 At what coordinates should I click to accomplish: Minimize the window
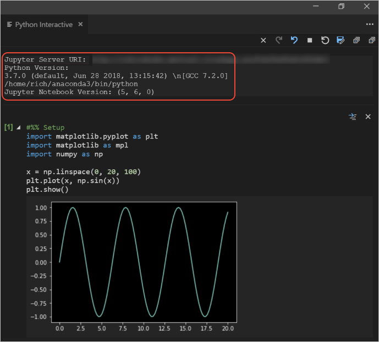(x=316, y=6)
